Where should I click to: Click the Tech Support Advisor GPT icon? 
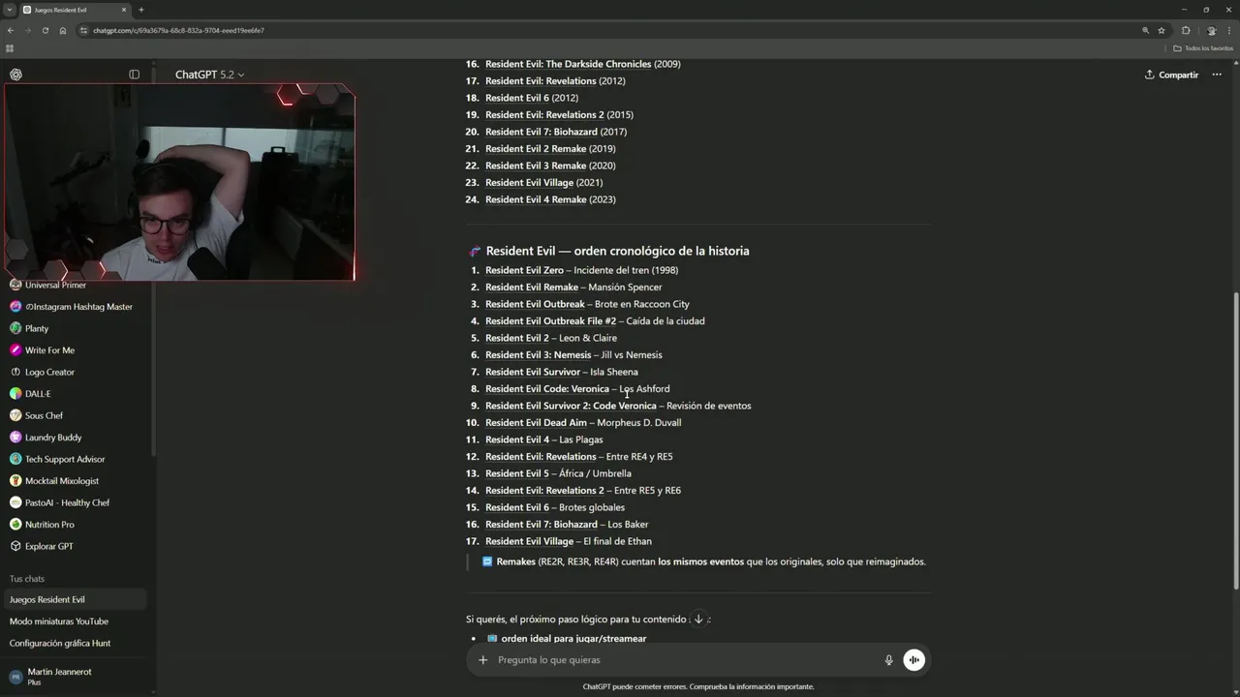click(15, 459)
